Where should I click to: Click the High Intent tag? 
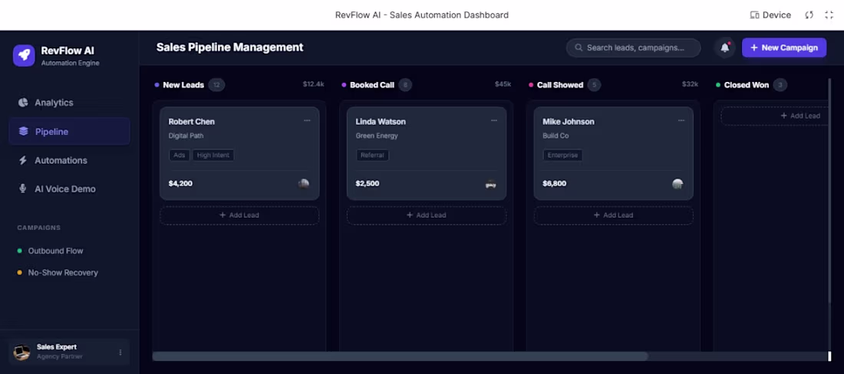point(213,156)
